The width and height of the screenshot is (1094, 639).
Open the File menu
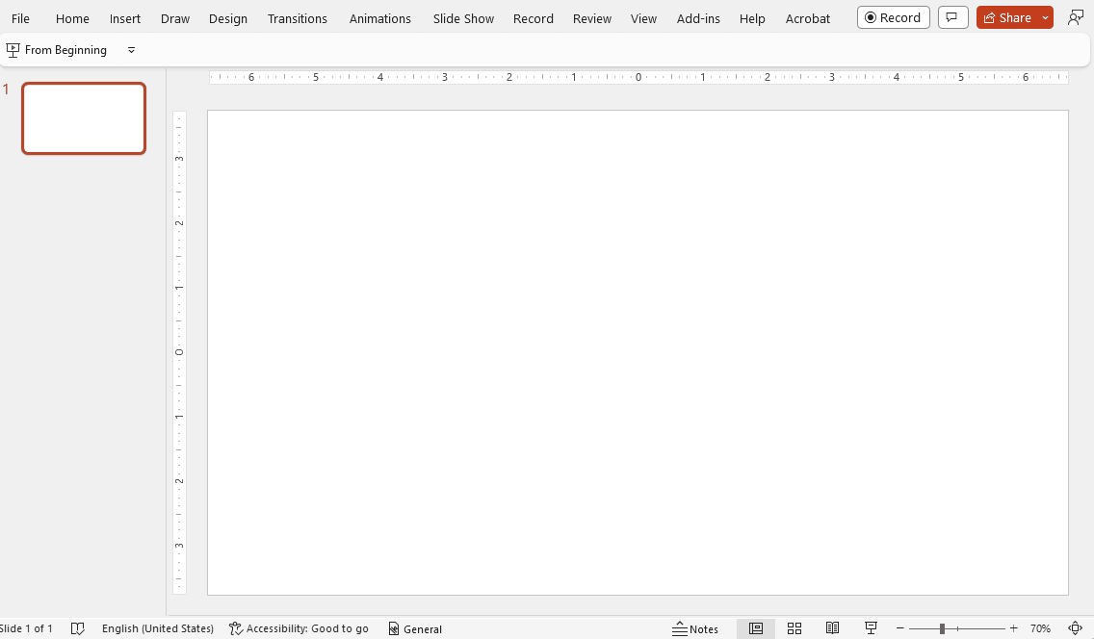pyautogui.click(x=20, y=18)
